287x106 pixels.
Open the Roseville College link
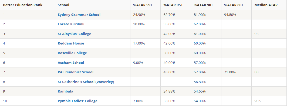click(72, 53)
